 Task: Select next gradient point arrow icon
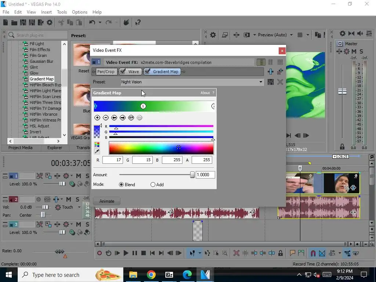pyautogui.click(x=123, y=118)
